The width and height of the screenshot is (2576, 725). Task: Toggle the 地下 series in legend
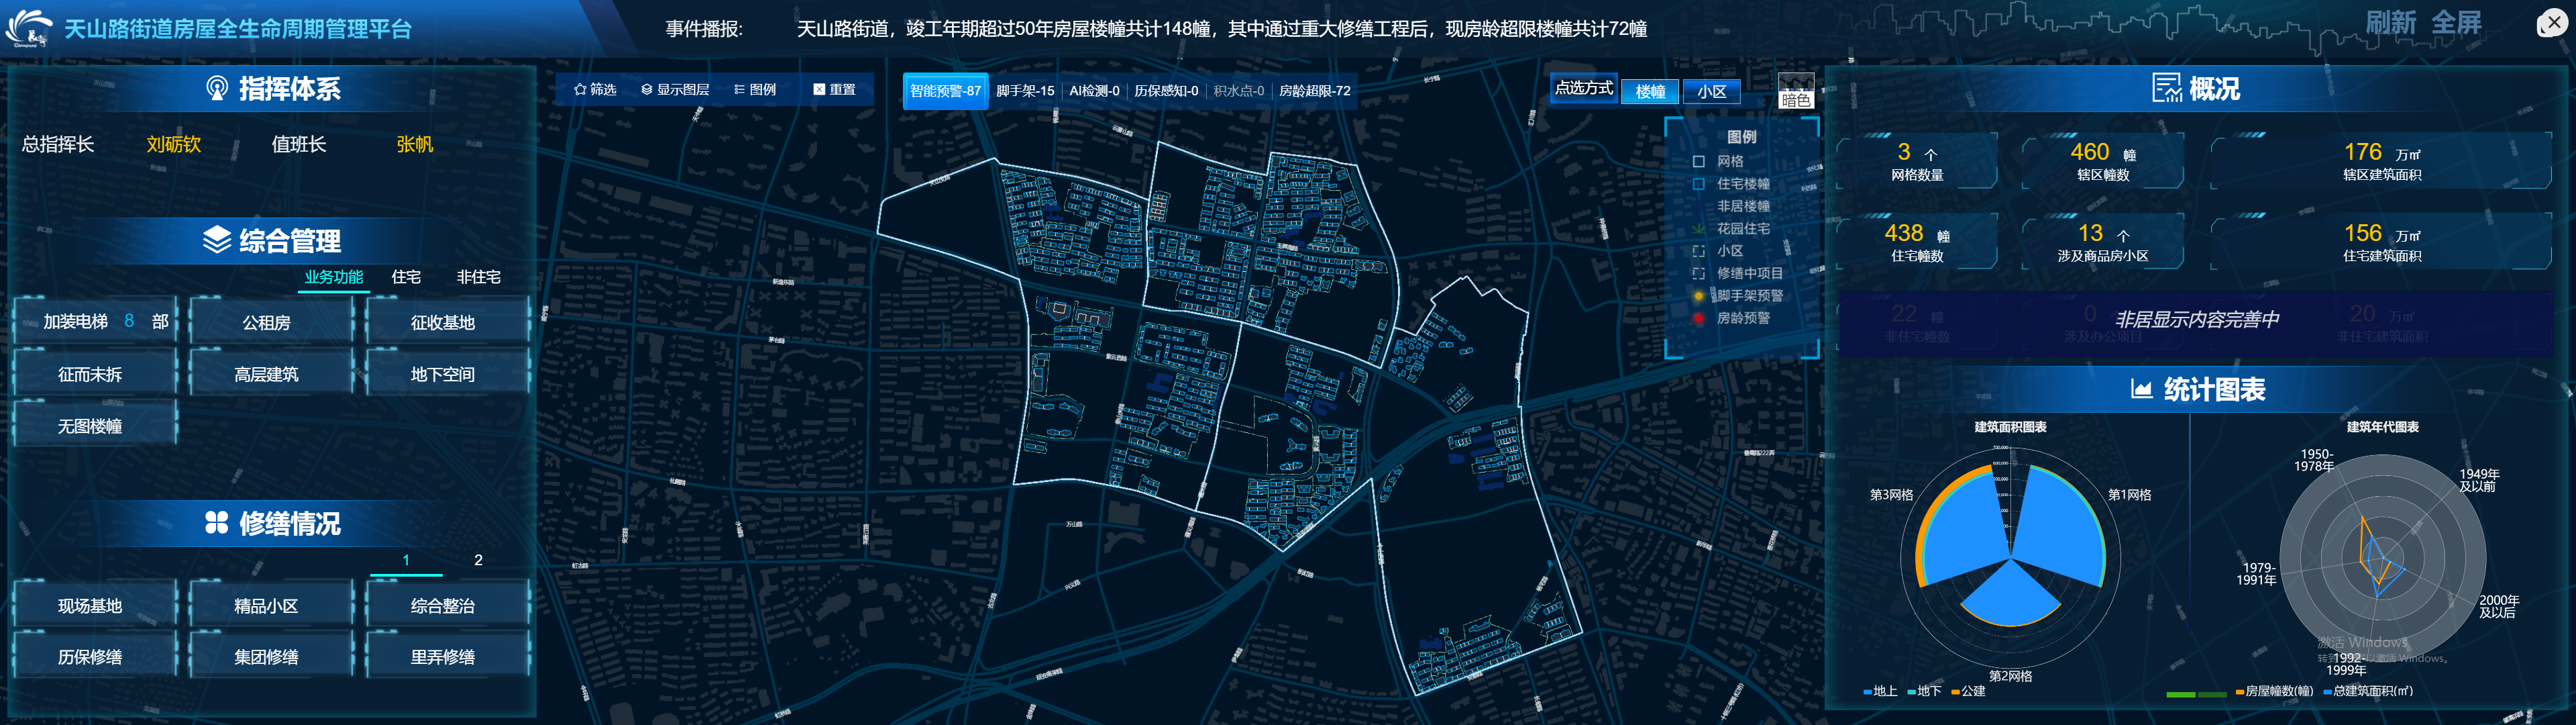(1924, 691)
